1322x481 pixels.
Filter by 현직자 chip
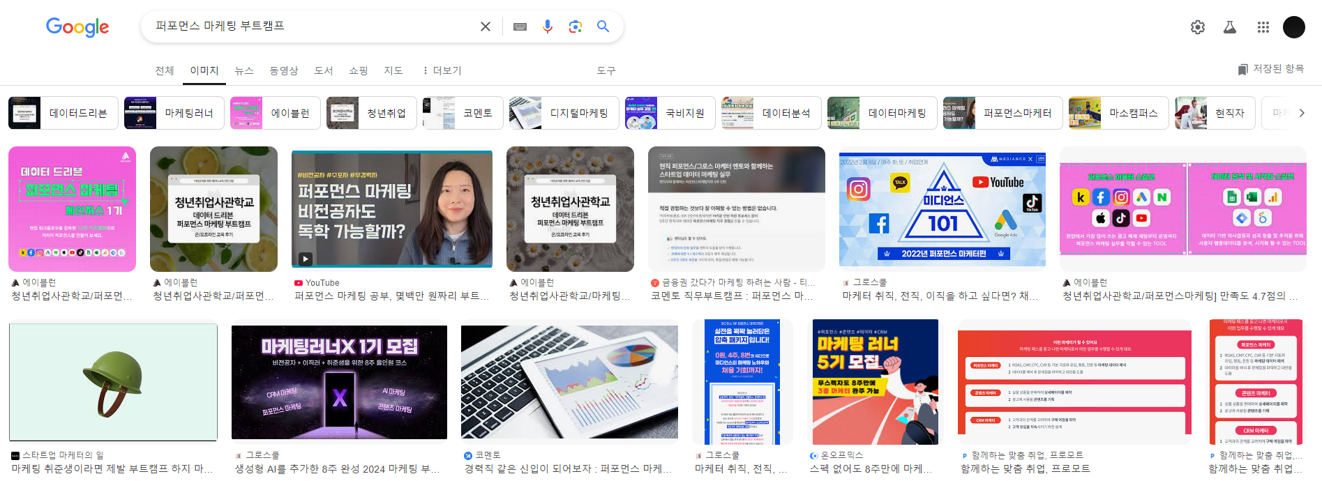click(1215, 113)
